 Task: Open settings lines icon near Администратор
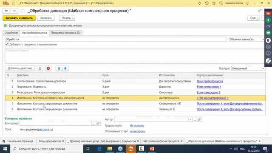pyautogui.click(x=247, y=3)
